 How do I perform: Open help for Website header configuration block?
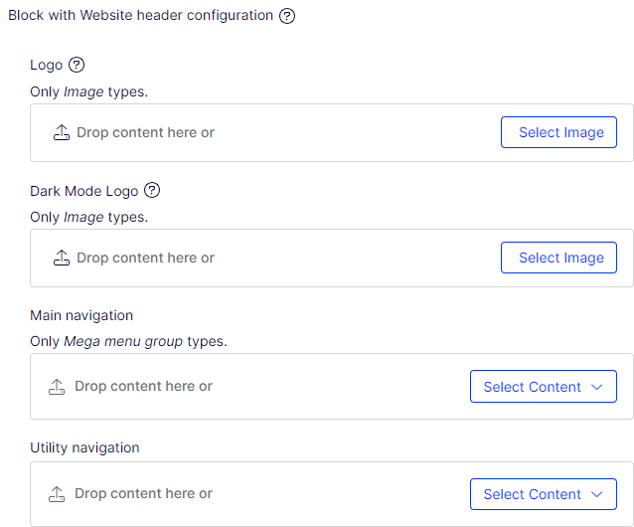[x=287, y=16]
